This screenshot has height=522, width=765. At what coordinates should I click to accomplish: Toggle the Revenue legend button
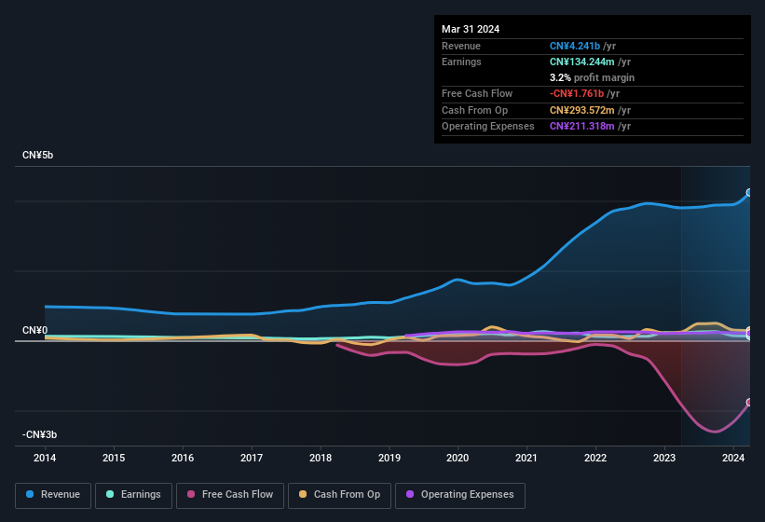[53, 496]
